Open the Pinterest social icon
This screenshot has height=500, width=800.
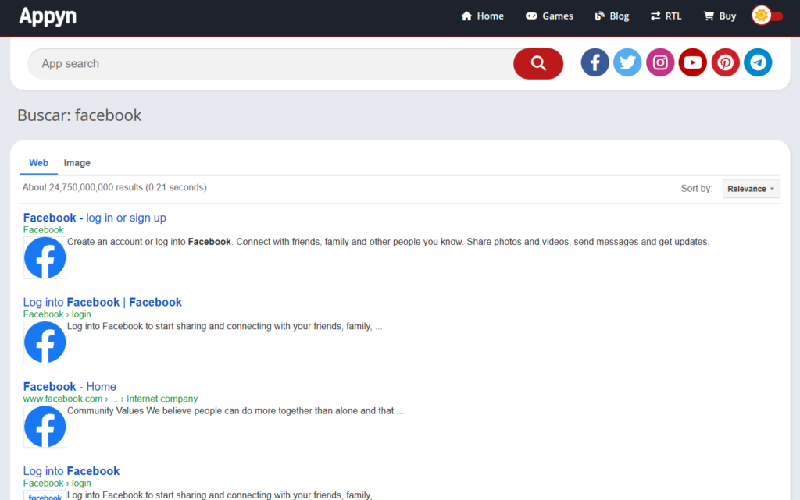click(725, 62)
